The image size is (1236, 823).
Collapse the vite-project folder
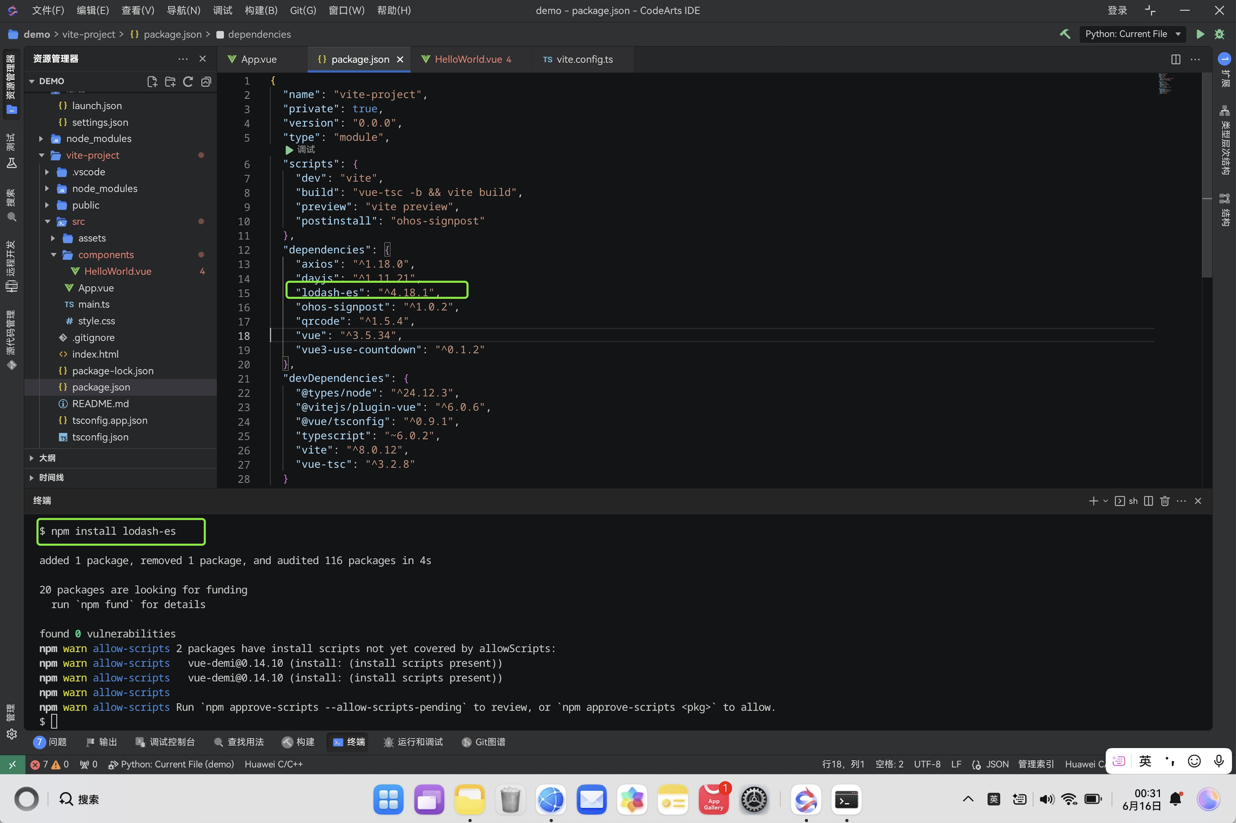pyautogui.click(x=41, y=155)
